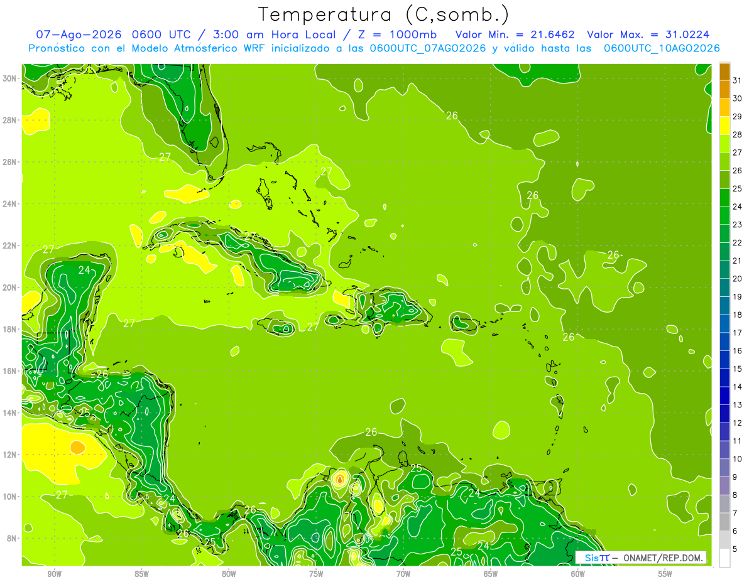Click the 'SisTT - ONAMET/REP.DOM.' label

pos(641,558)
